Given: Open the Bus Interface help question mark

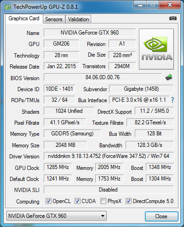Looking at the screenshot, I should [172, 100].
